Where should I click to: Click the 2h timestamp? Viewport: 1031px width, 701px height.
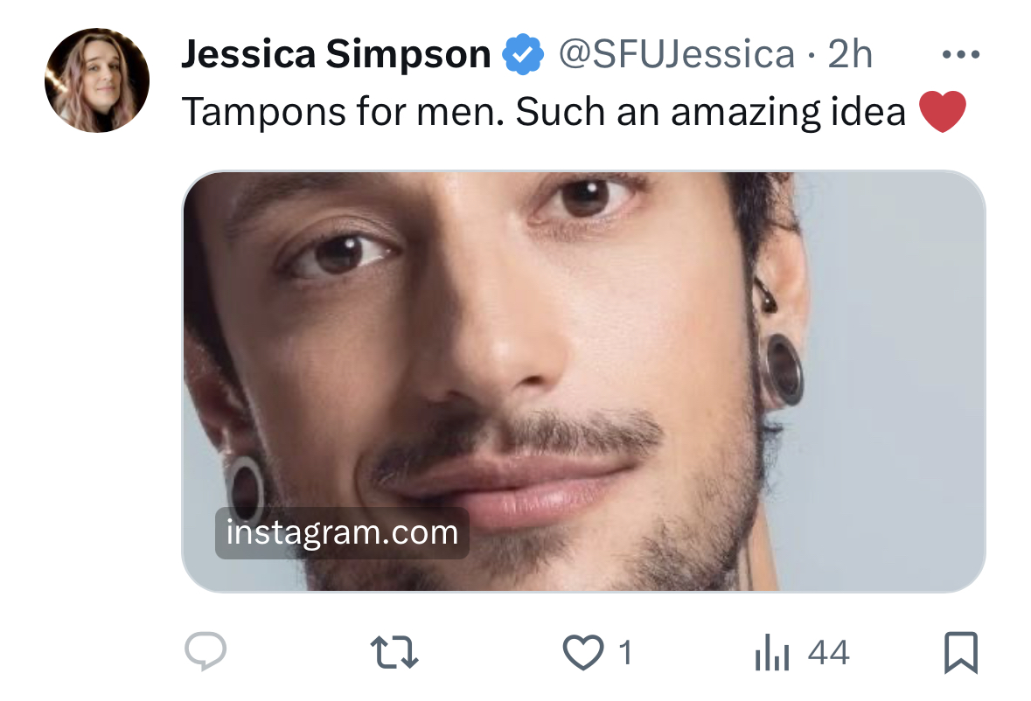tap(849, 54)
